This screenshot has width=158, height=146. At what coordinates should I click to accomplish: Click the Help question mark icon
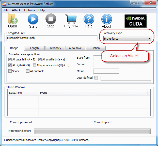click(x=89, y=19)
